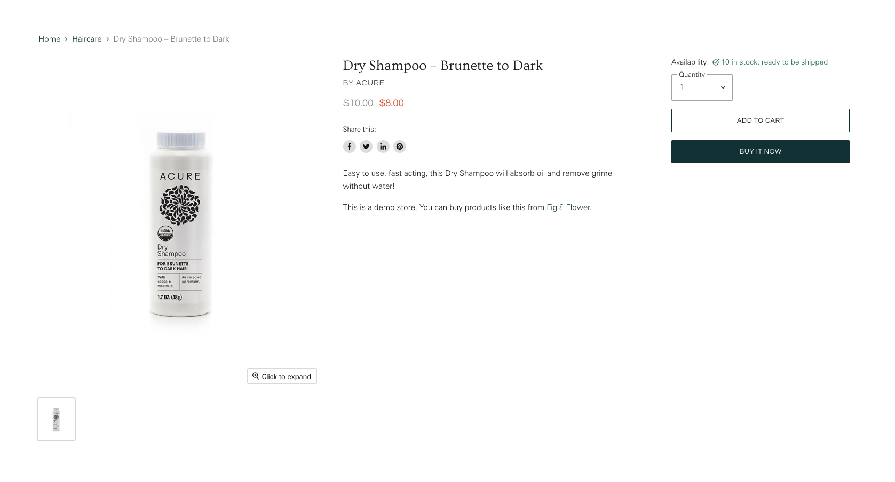This screenshot has width=895, height=482.
Task: Select the small product thumbnail image
Action: coord(56,419)
